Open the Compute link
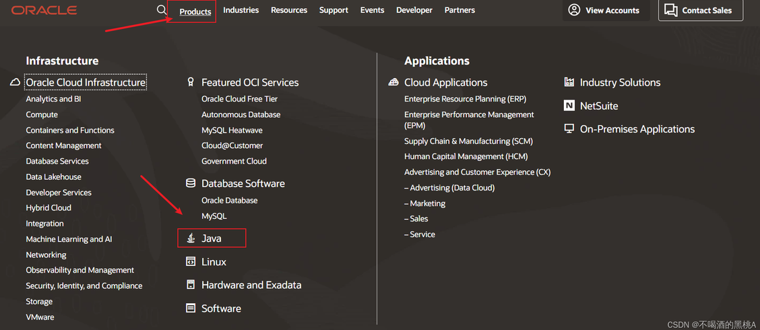The image size is (760, 330). (42, 114)
